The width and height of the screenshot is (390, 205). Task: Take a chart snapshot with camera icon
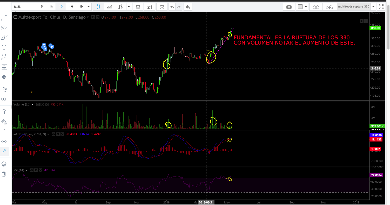289,7
